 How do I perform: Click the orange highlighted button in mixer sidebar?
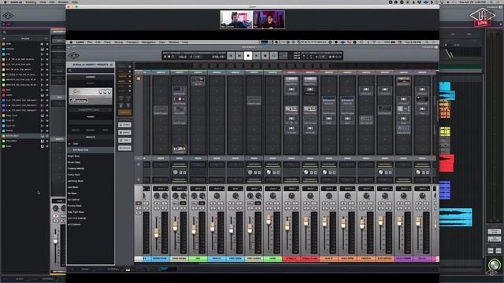tap(124, 112)
